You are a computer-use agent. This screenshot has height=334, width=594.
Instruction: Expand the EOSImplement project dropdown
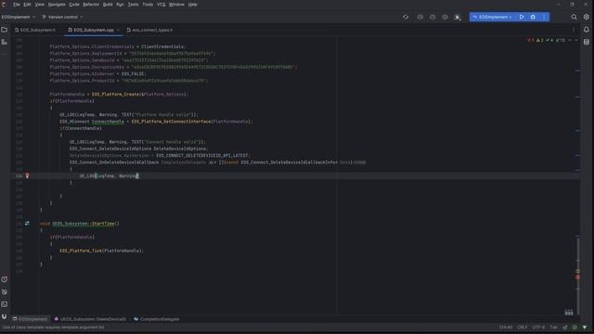pyautogui.click(x=18, y=17)
